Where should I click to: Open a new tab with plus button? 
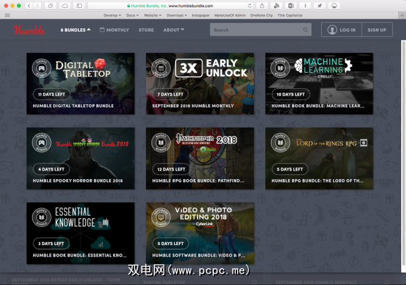(x=402, y=15)
